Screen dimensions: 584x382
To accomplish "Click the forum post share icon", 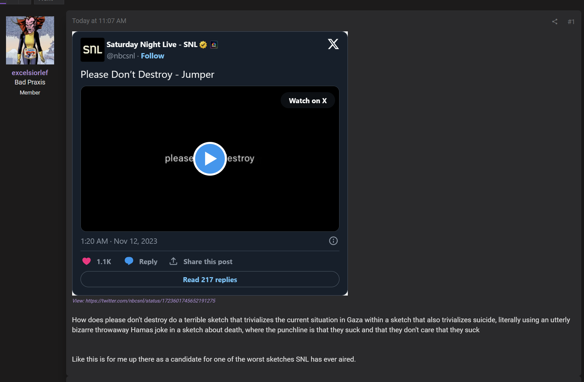I will coord(555,22).
